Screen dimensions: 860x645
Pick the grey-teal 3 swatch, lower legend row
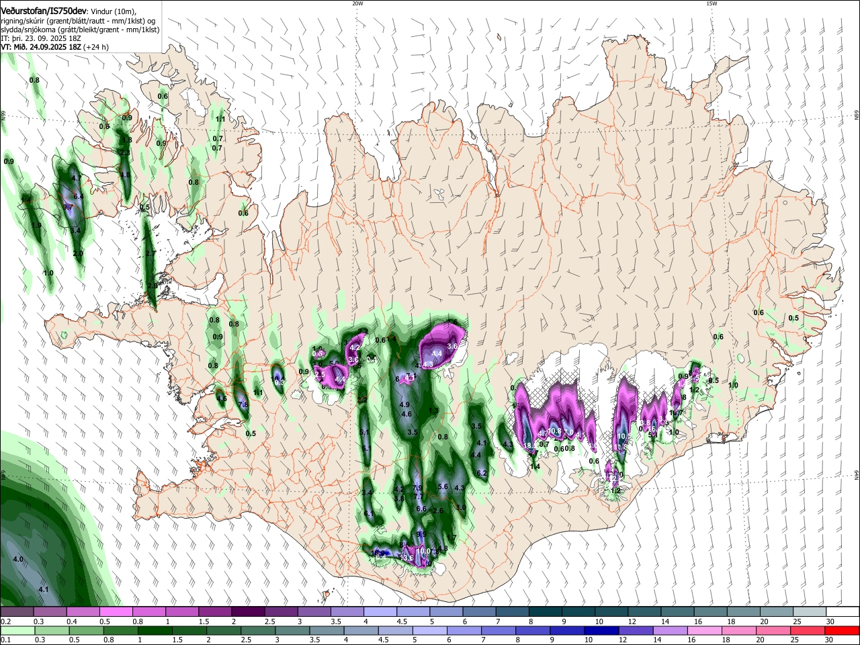292,630
